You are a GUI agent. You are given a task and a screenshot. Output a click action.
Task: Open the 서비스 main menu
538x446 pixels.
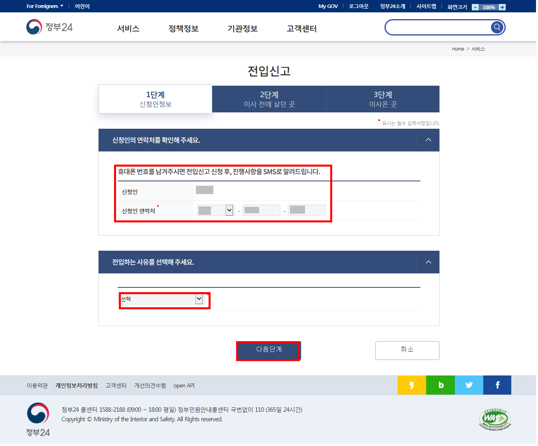point(128,29)
